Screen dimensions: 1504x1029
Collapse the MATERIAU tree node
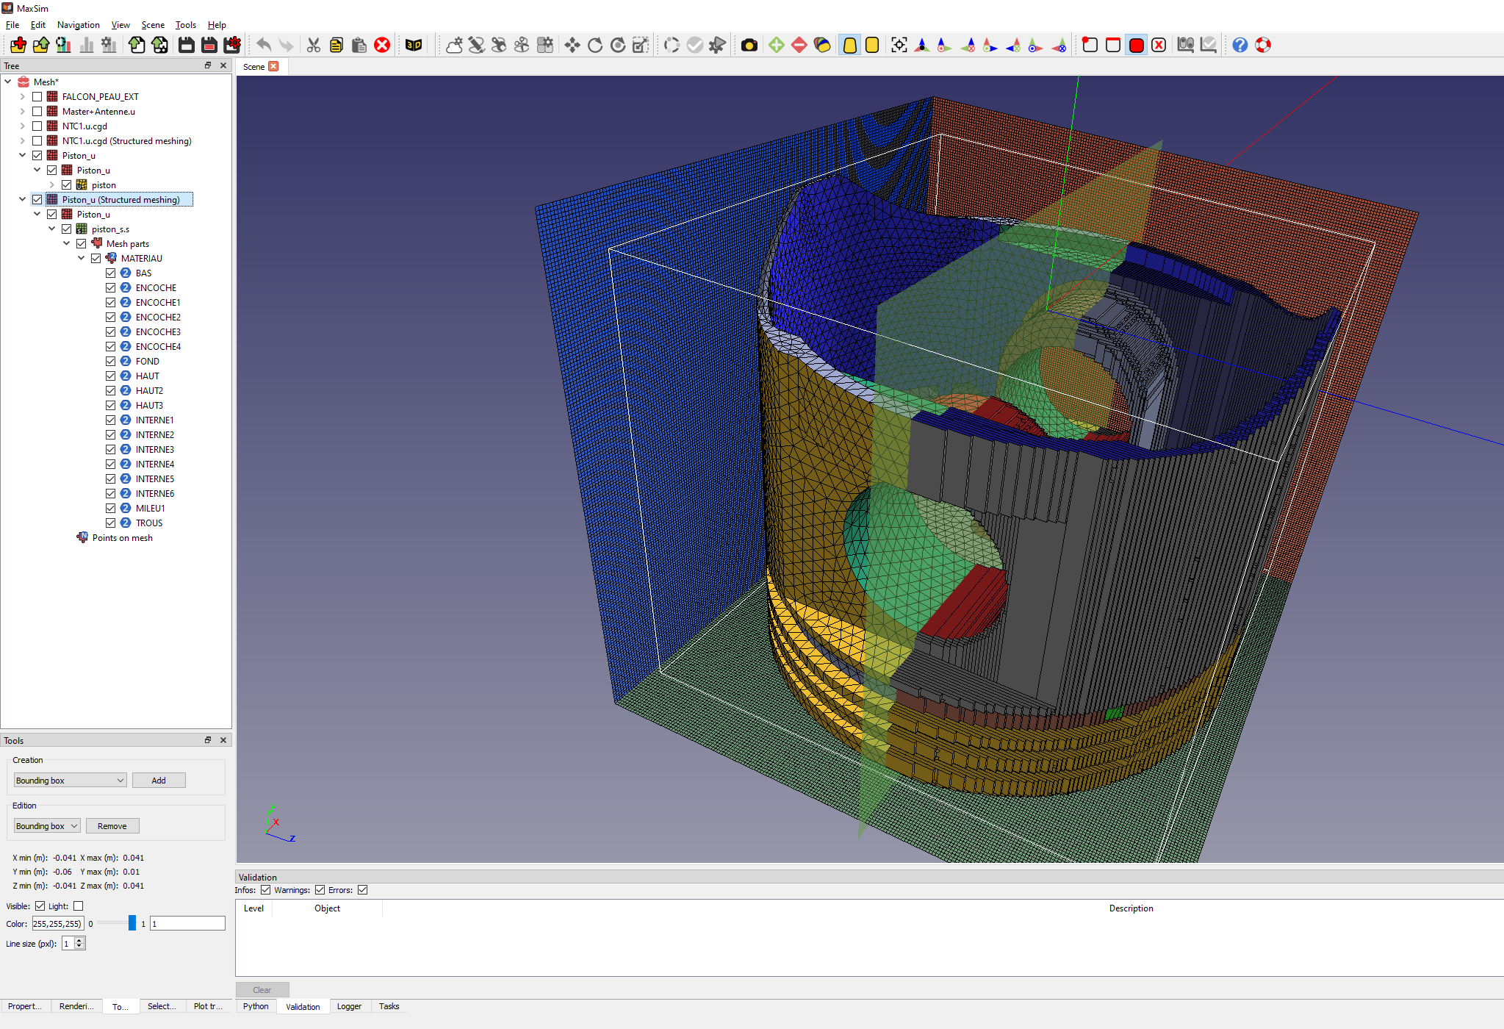[x=82, y=258]
